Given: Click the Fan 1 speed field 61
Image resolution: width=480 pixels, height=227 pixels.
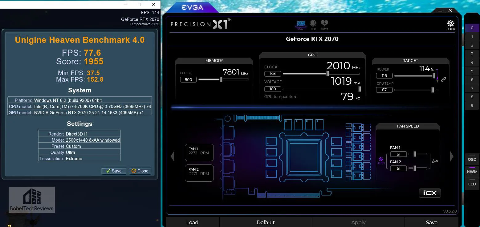Looking at the screenshot, I should [398, 154].
